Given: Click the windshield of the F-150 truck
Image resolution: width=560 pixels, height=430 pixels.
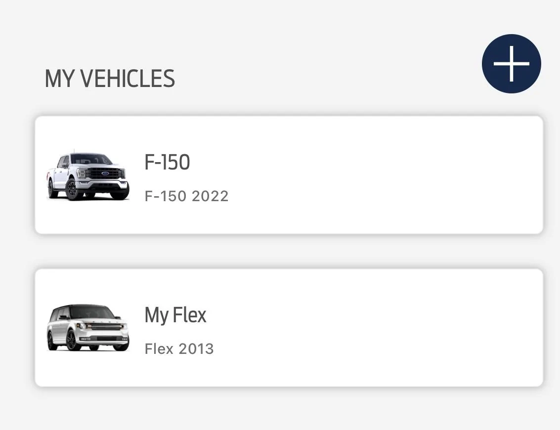Looking at the screenshot, I should pos(91,160).
